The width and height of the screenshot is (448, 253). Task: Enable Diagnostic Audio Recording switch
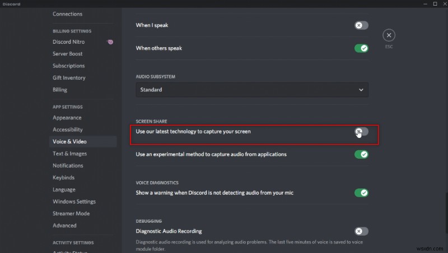[361, 231]
